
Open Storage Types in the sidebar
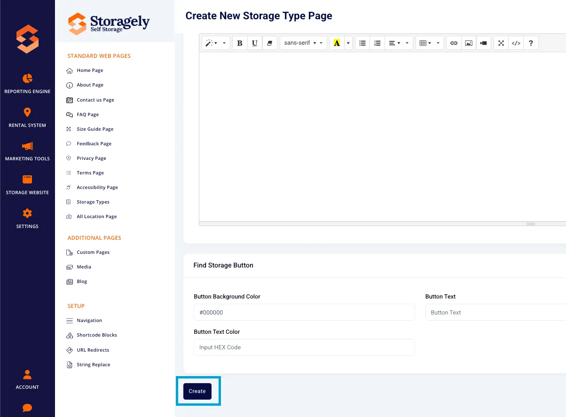coord(88,202)
